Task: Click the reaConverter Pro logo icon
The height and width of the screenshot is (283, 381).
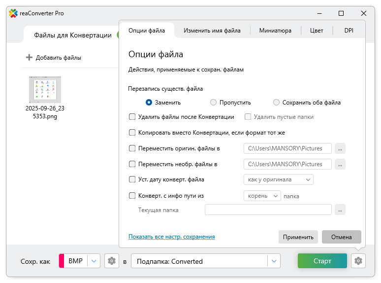Action: [13, 13]
